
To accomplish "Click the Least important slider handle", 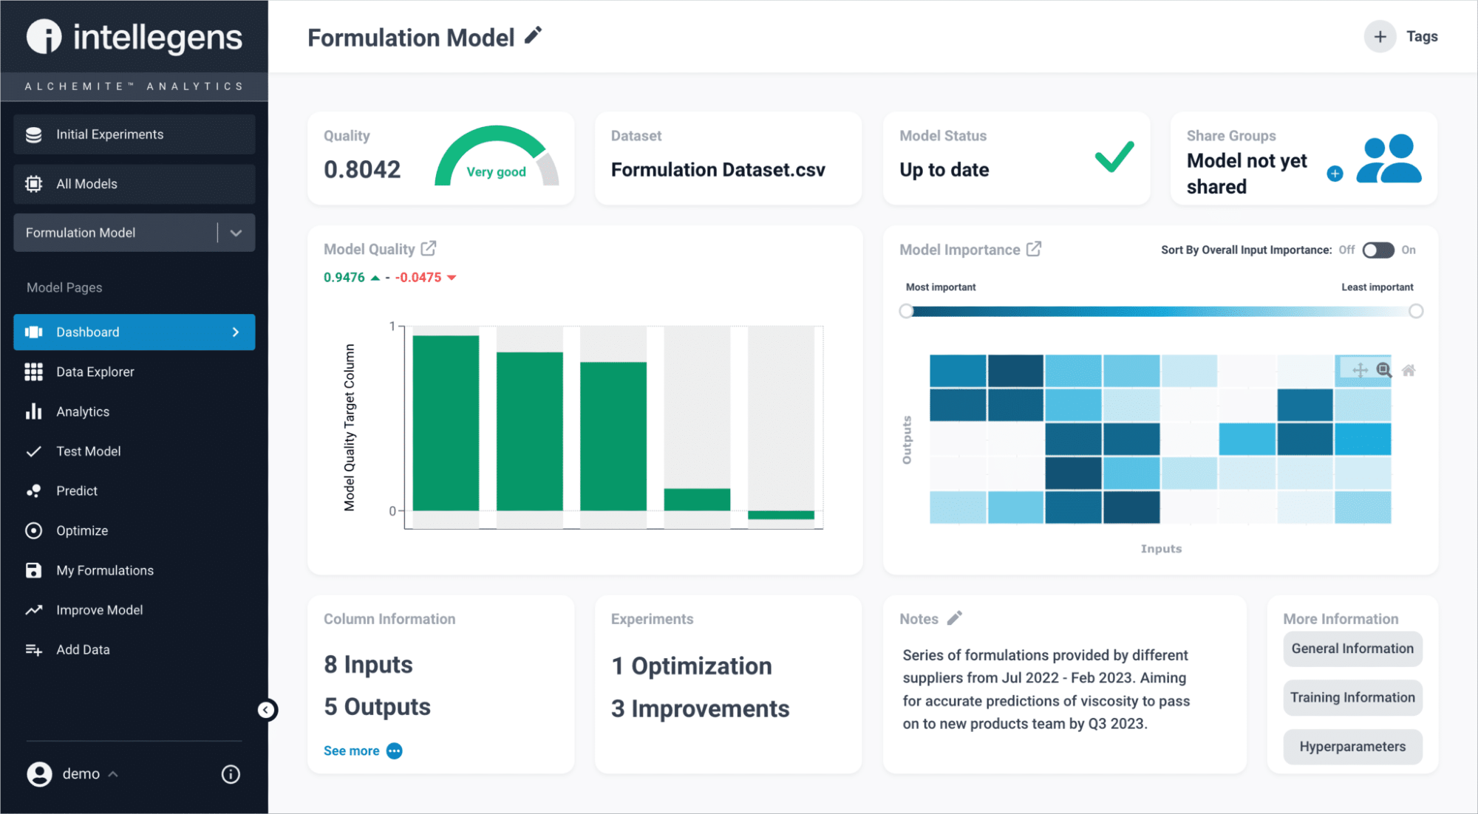I will (1415, 311).
